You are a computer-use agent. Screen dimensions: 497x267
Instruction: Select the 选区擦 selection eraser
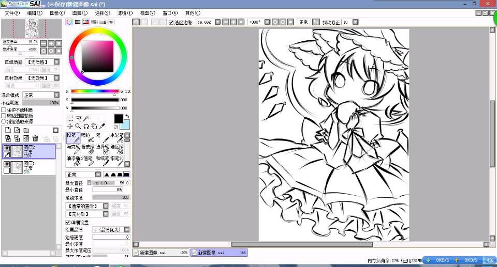tap(116, 149)
